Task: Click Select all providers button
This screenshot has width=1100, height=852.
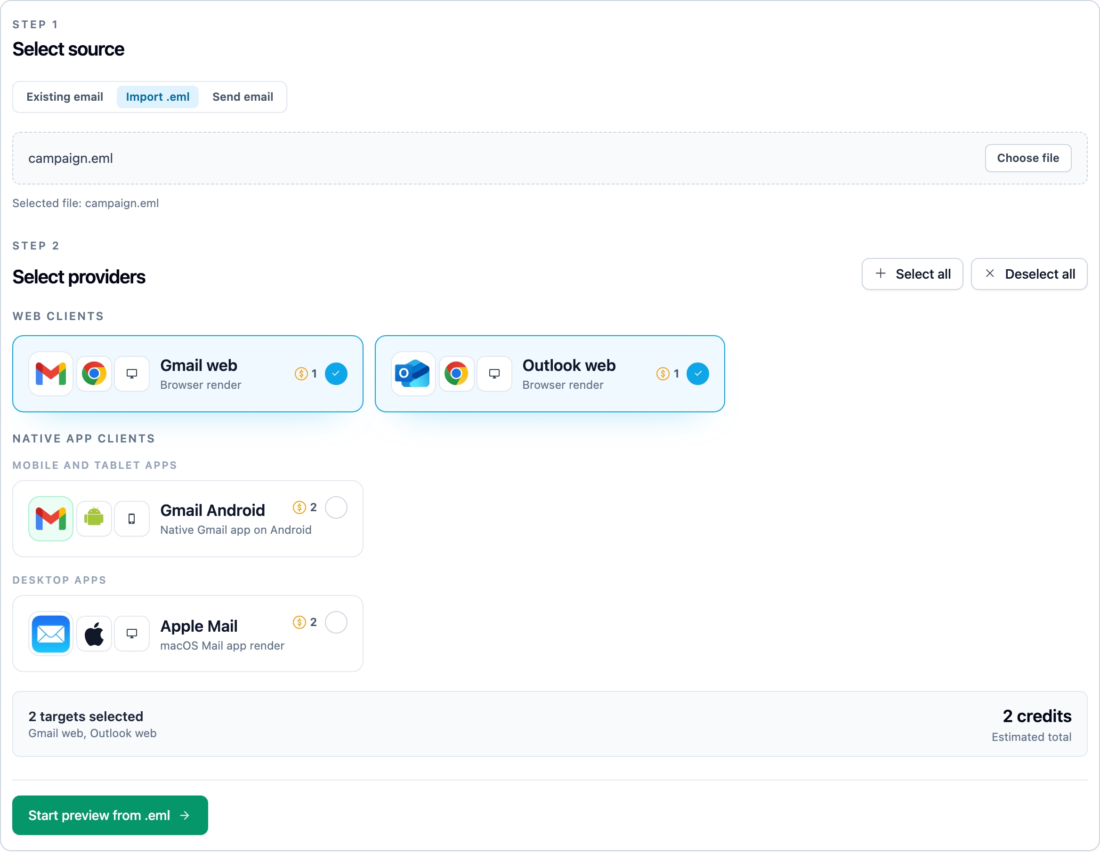Action: pos(912,274)
